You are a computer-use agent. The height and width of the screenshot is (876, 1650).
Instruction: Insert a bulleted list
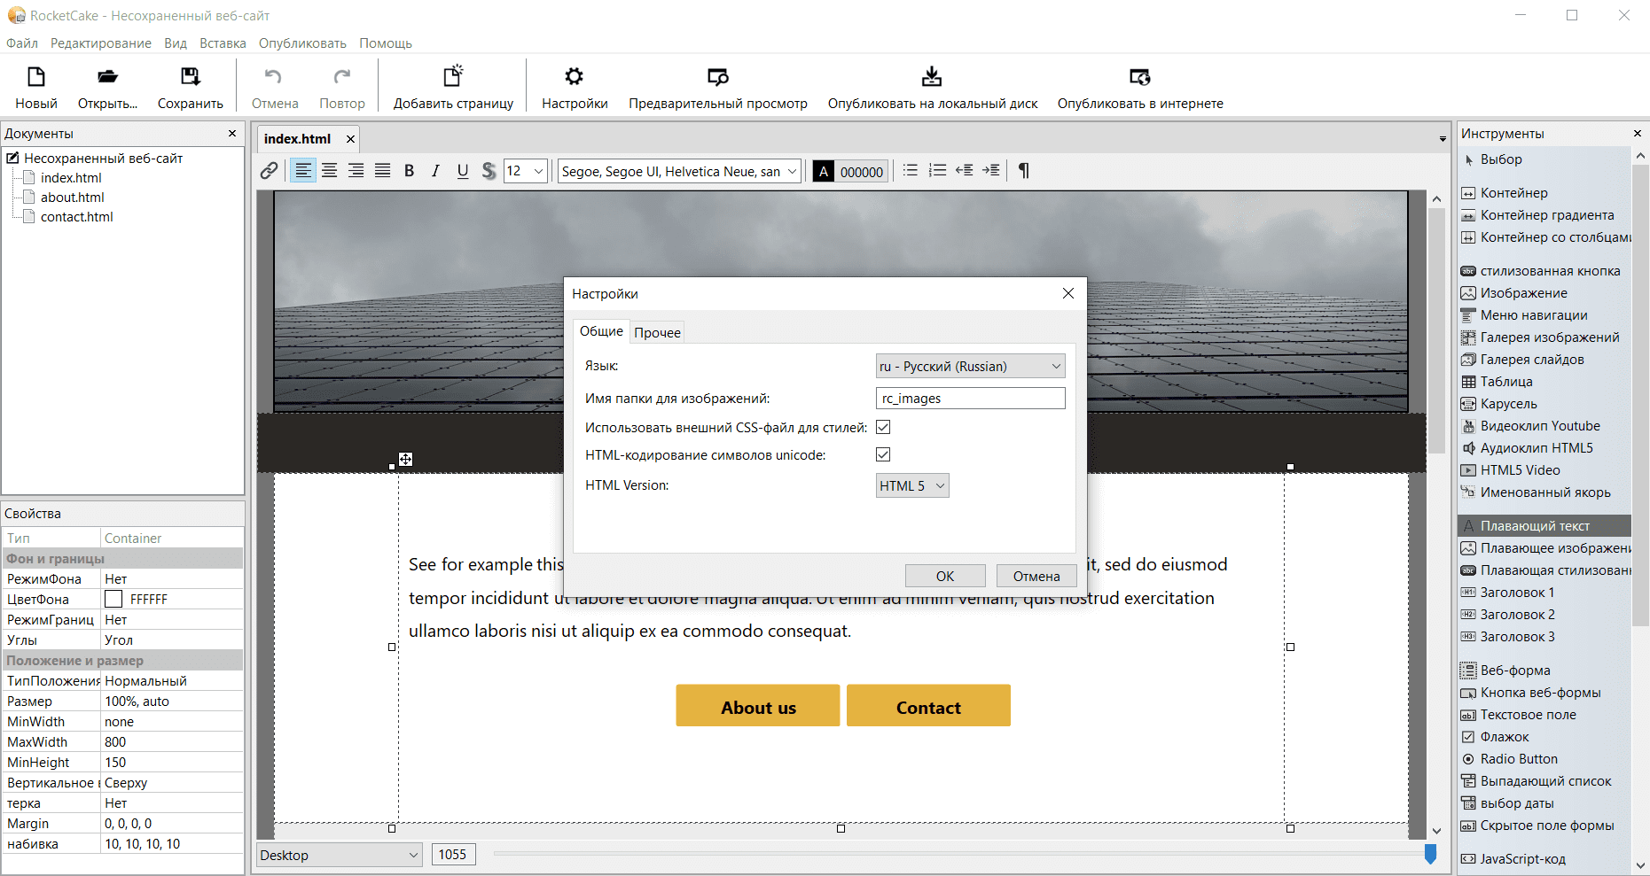[911, 170]
